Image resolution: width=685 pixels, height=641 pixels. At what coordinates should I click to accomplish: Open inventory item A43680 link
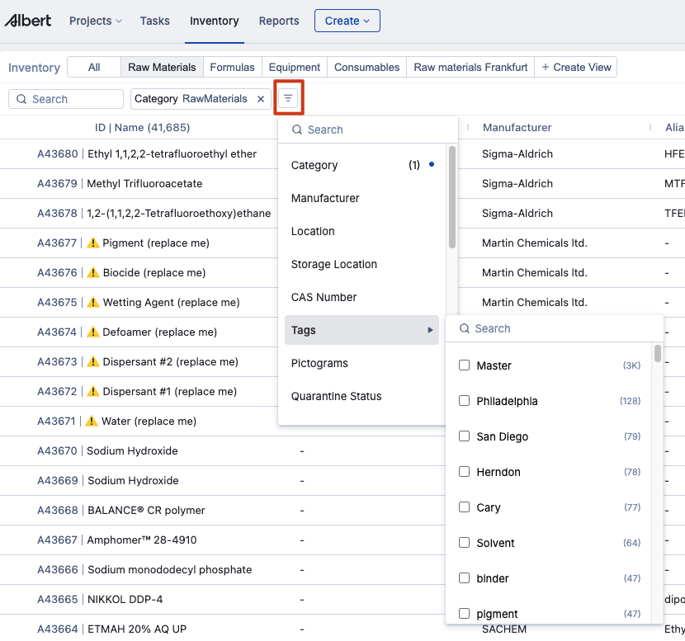(58, 154)
